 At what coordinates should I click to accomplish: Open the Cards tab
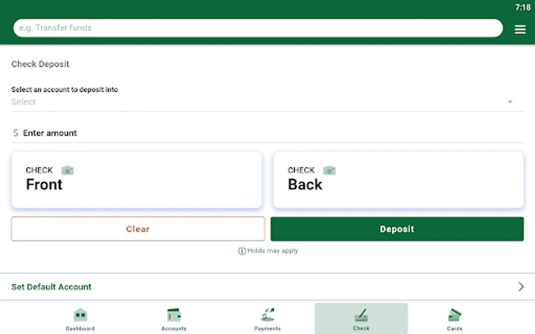coord(455,319)
